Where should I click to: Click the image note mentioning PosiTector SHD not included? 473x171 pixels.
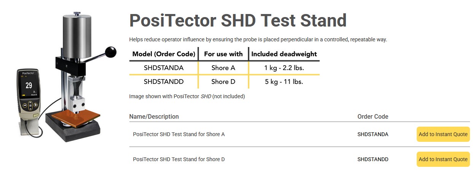coord(187,96)
